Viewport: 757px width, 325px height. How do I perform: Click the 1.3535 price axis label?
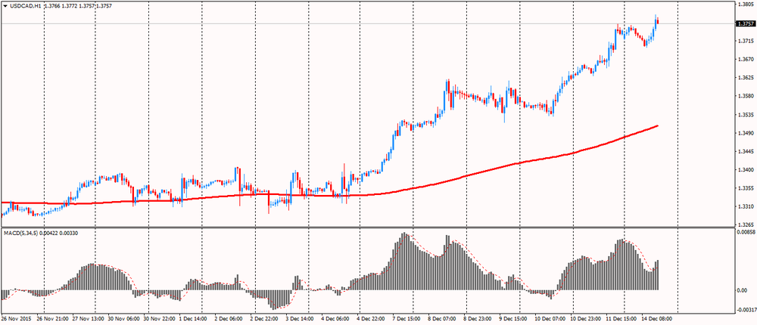745,115
